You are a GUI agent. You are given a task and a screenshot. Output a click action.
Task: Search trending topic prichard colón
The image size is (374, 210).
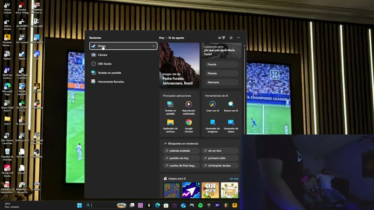click(220, 158)
